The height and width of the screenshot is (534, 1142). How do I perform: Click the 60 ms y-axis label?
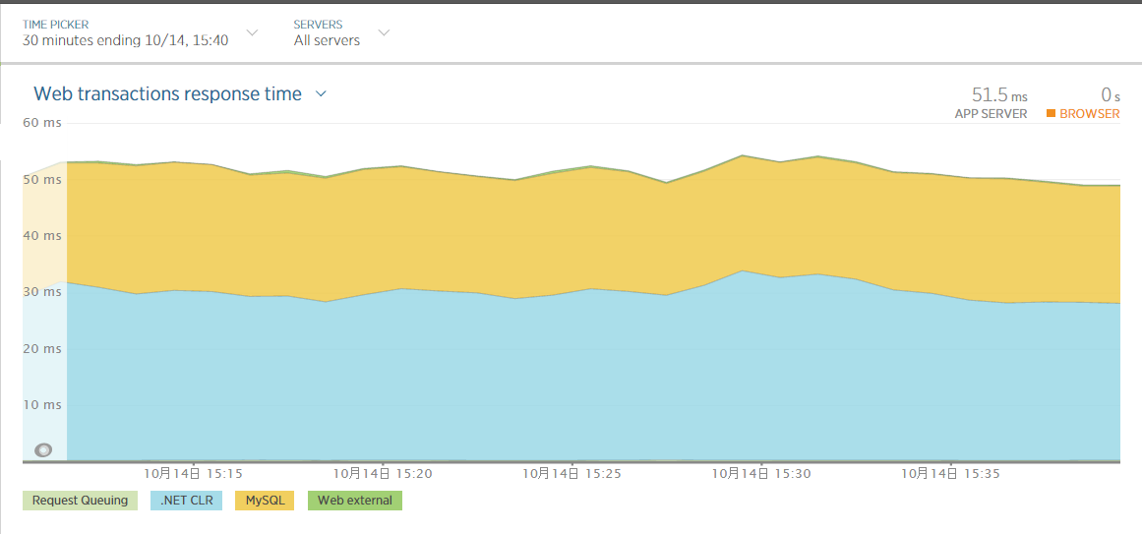(42, 122)
